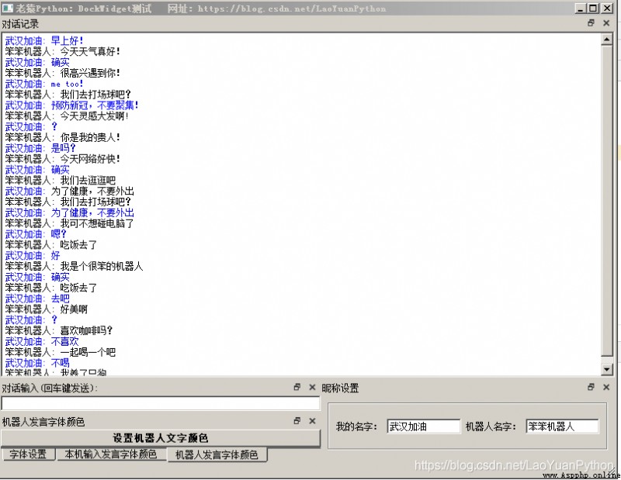Close the 机器人发言字体颜色 dock panel
Image resolution: width=621 pixels, height=480 pixels.
tap(312, 420)
